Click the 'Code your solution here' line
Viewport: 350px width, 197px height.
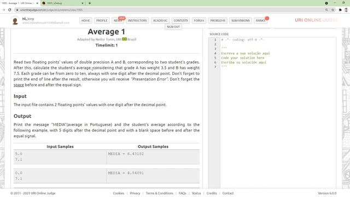[x=243, y=58]
